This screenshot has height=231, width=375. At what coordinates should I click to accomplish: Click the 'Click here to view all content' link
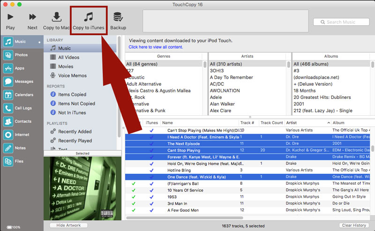(x=156, y=47)
